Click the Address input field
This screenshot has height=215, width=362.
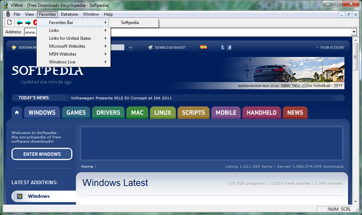point(190,32)
